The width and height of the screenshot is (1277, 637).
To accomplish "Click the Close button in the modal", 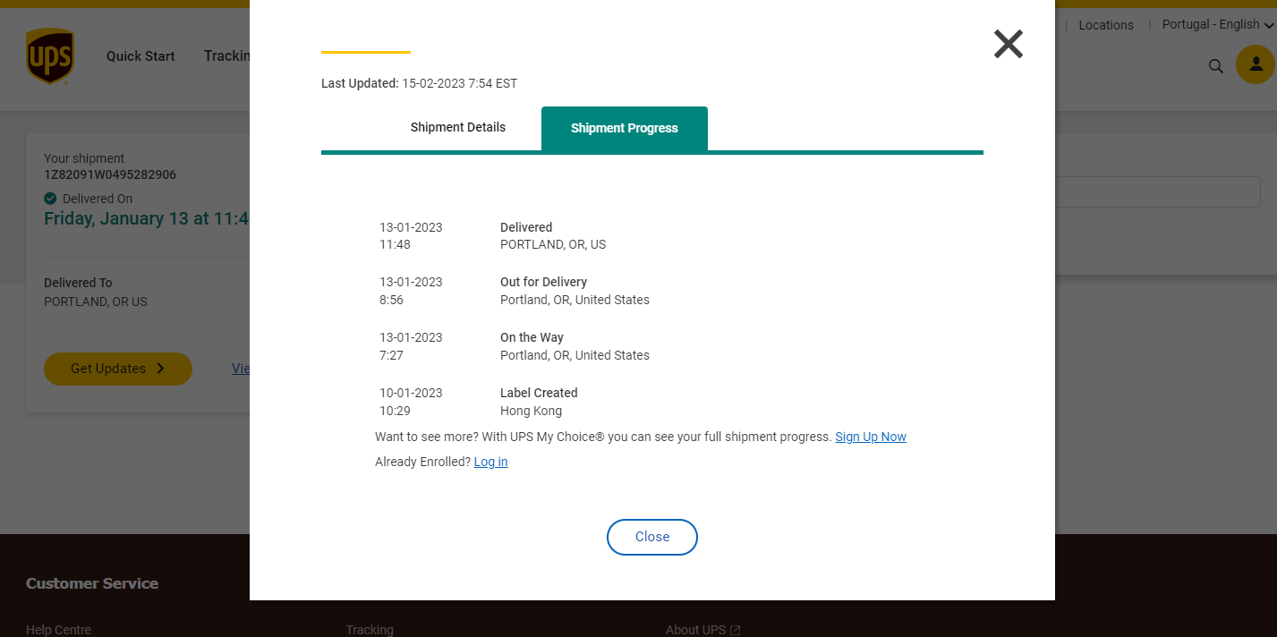I will click(652, 537).
